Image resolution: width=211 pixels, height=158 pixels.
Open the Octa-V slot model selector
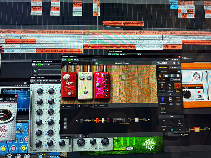coord(92,106)
